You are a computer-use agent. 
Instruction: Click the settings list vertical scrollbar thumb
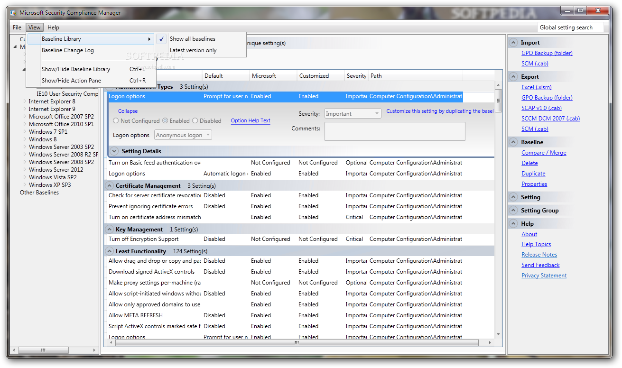[x=498, y=101]
